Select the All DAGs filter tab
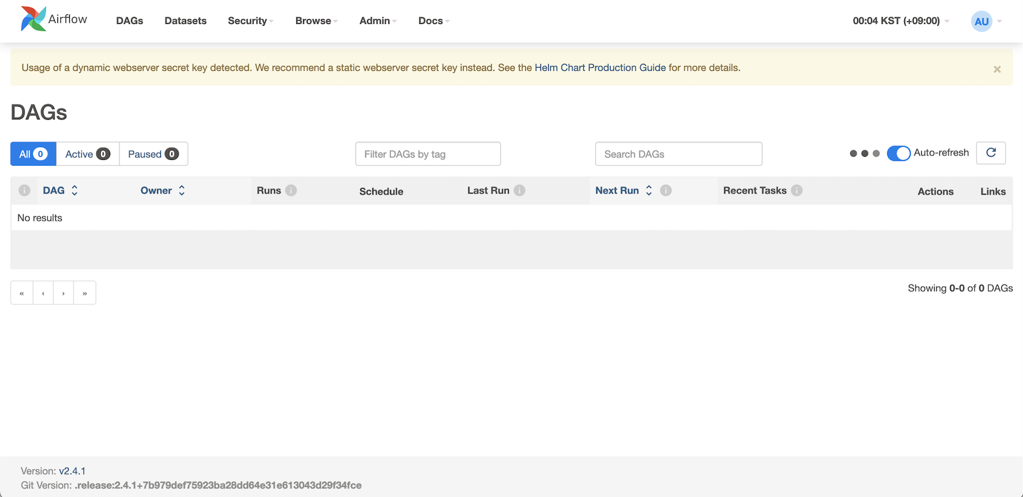 click(x=33, y=154)
